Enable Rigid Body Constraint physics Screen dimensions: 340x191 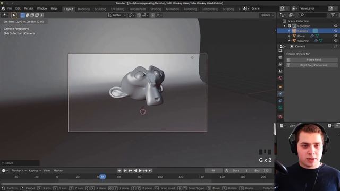coord(312,65)
